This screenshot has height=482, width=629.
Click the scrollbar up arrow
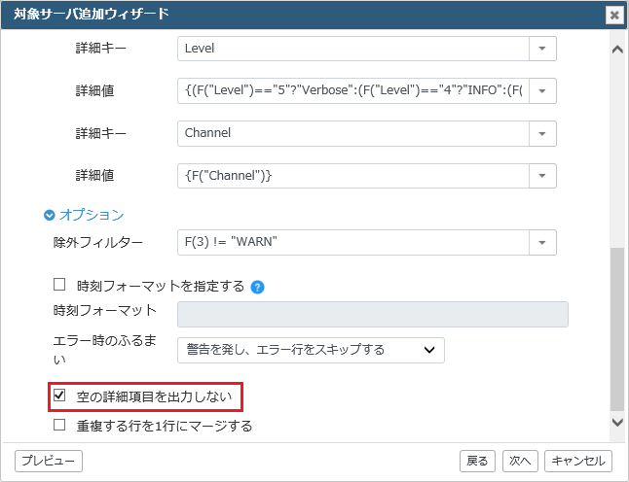(617, 50)
